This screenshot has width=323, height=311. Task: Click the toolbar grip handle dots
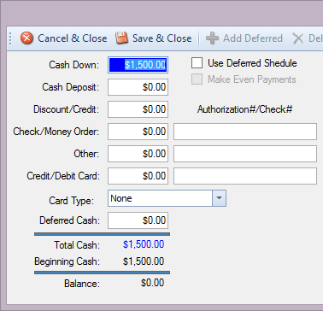pos(10,38)
